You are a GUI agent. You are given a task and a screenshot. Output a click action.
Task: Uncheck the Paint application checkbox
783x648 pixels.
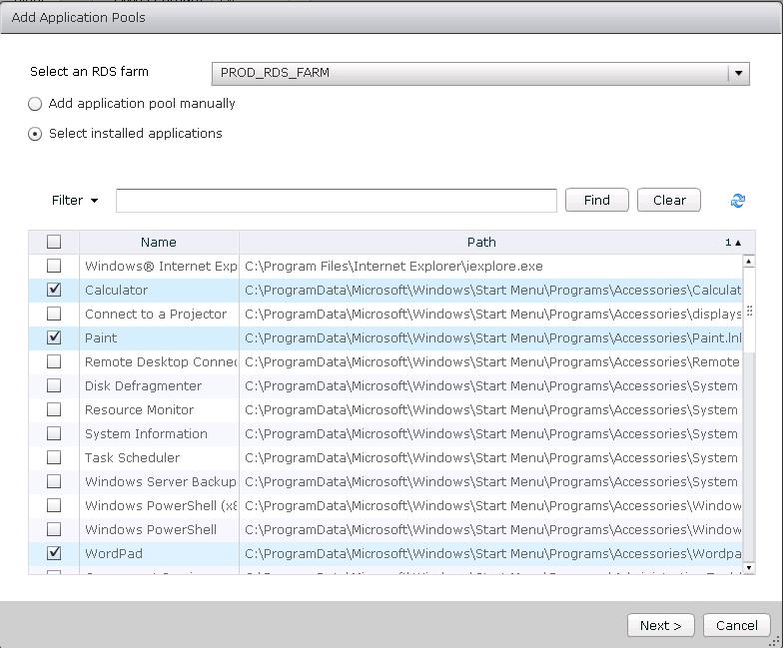pos(54,337)
